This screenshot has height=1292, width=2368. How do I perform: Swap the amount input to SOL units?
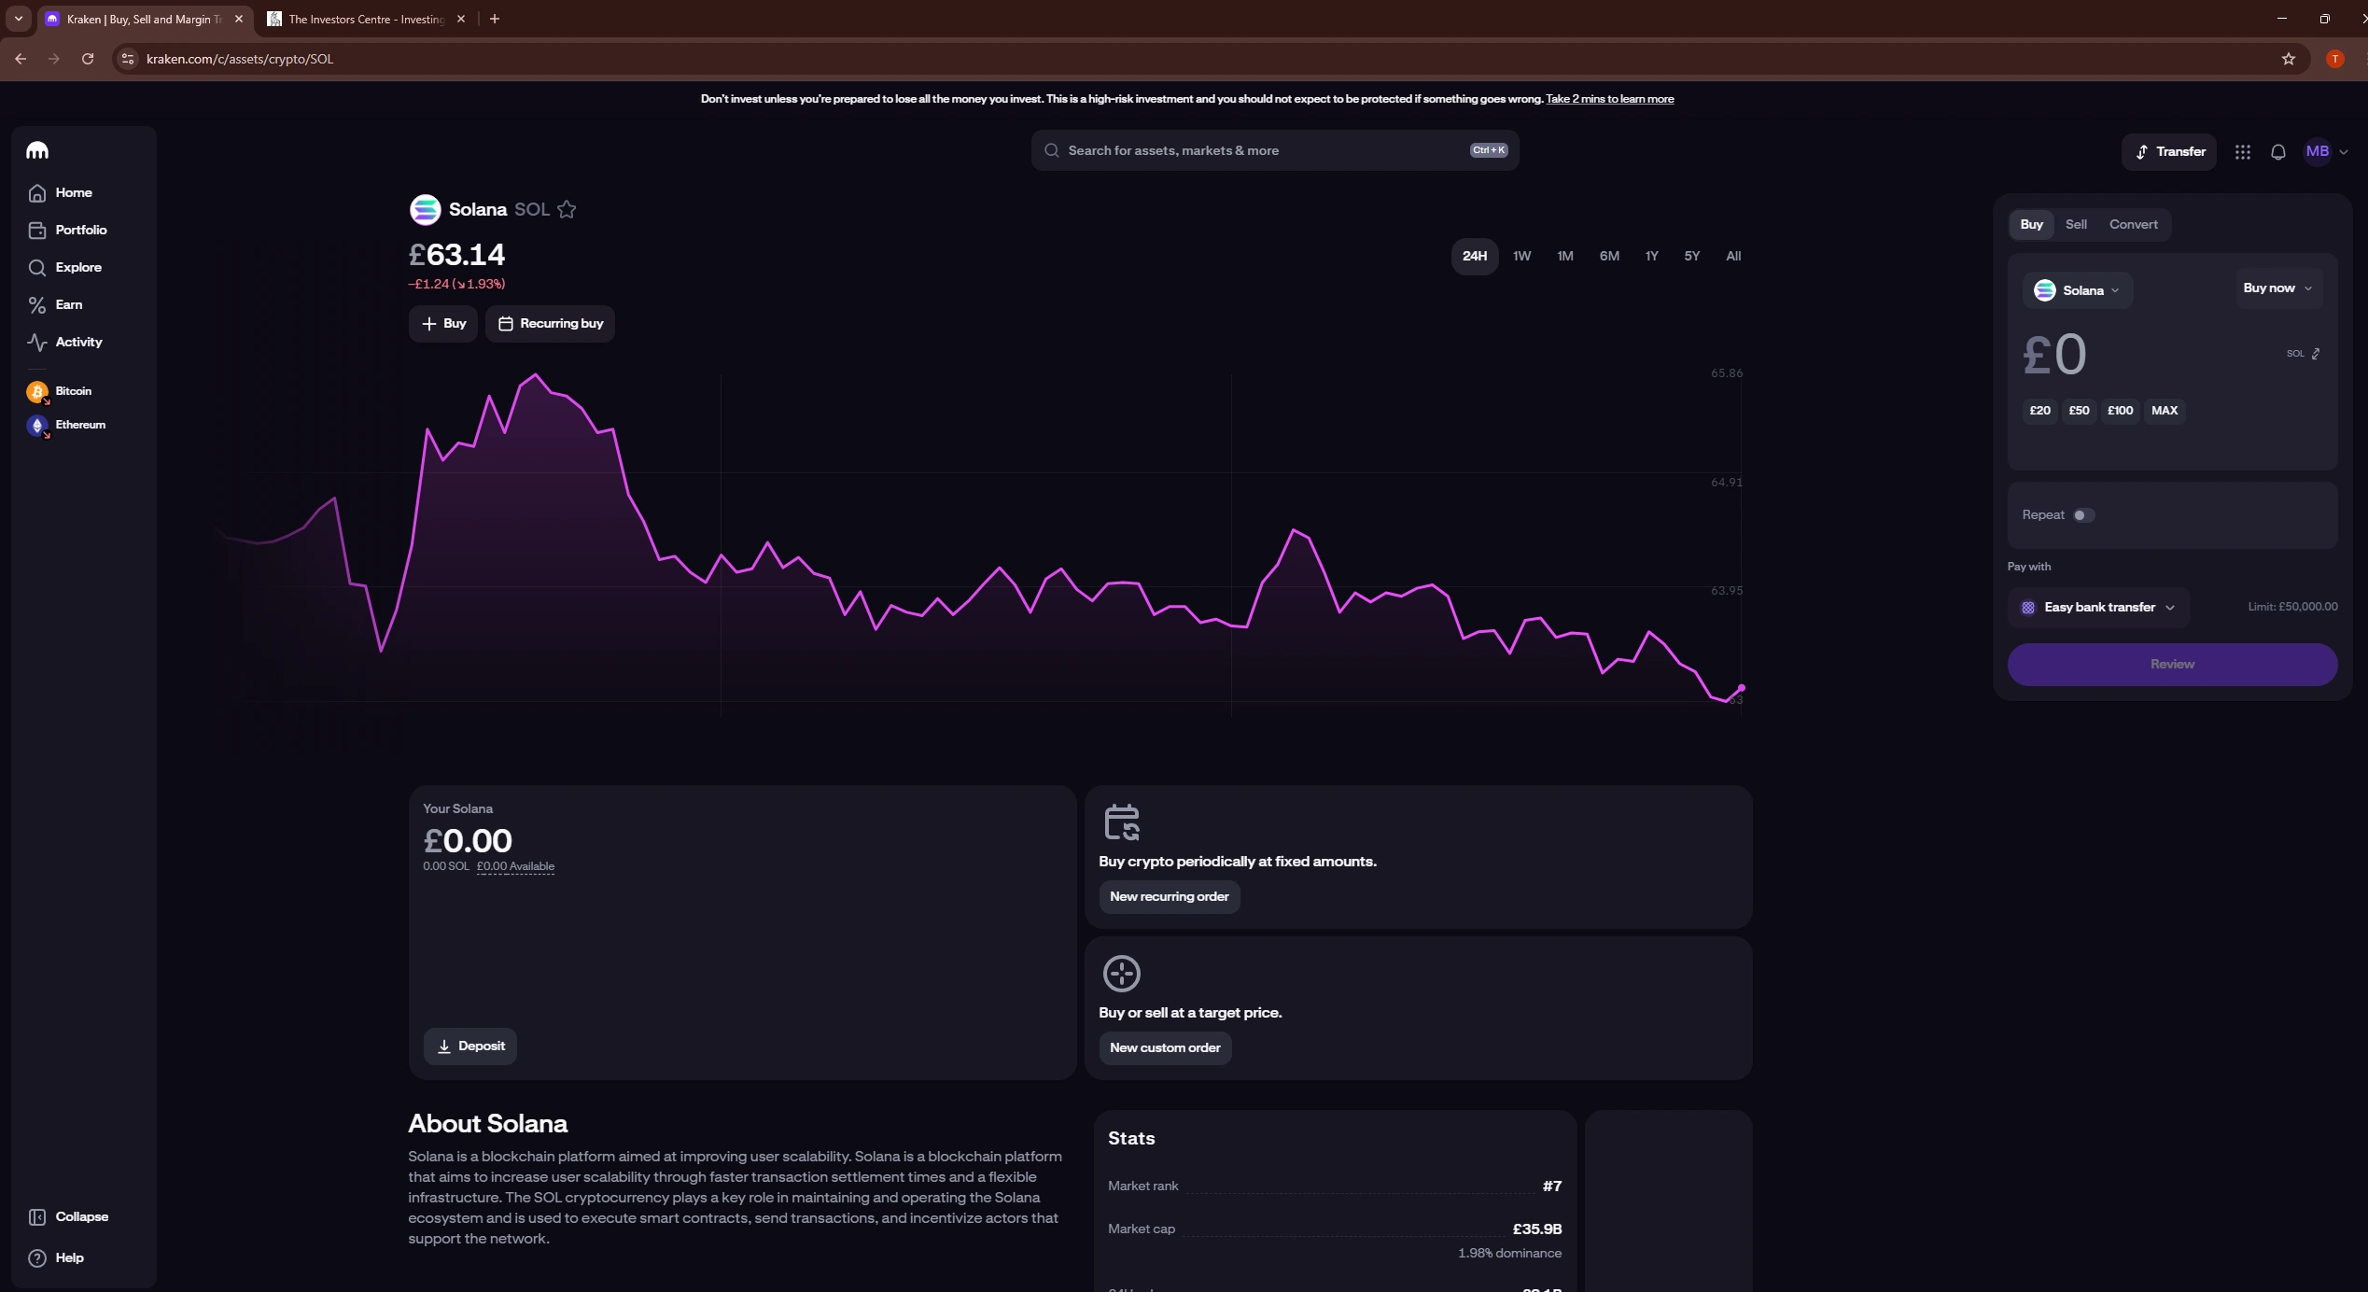coord(2304,354)
